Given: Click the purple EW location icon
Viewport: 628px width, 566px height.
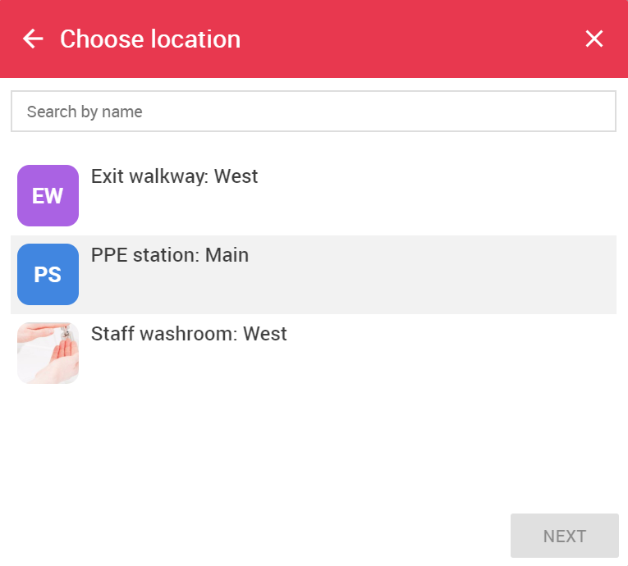Looking at the screenshot, I should tap(48, 195).
